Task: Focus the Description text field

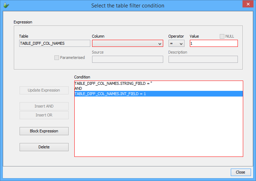Action: pyautogui.click(x=203, y=59)
